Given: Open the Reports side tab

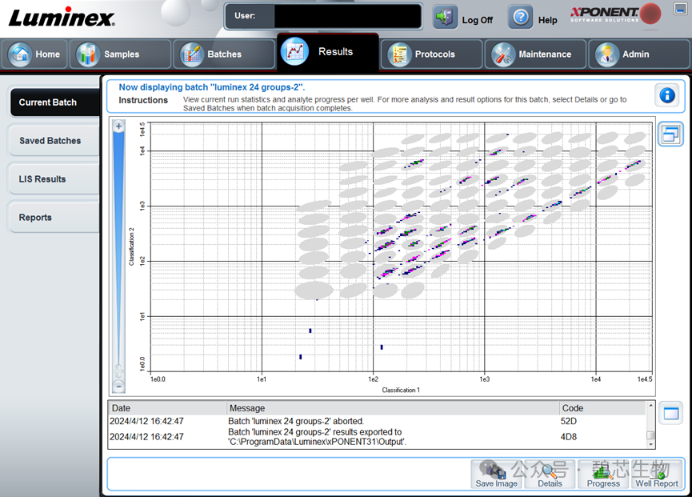Looking at the screenshot, I should (x=54, y=218).
